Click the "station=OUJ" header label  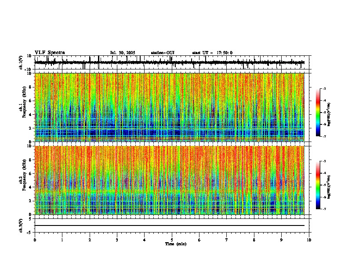163,53
